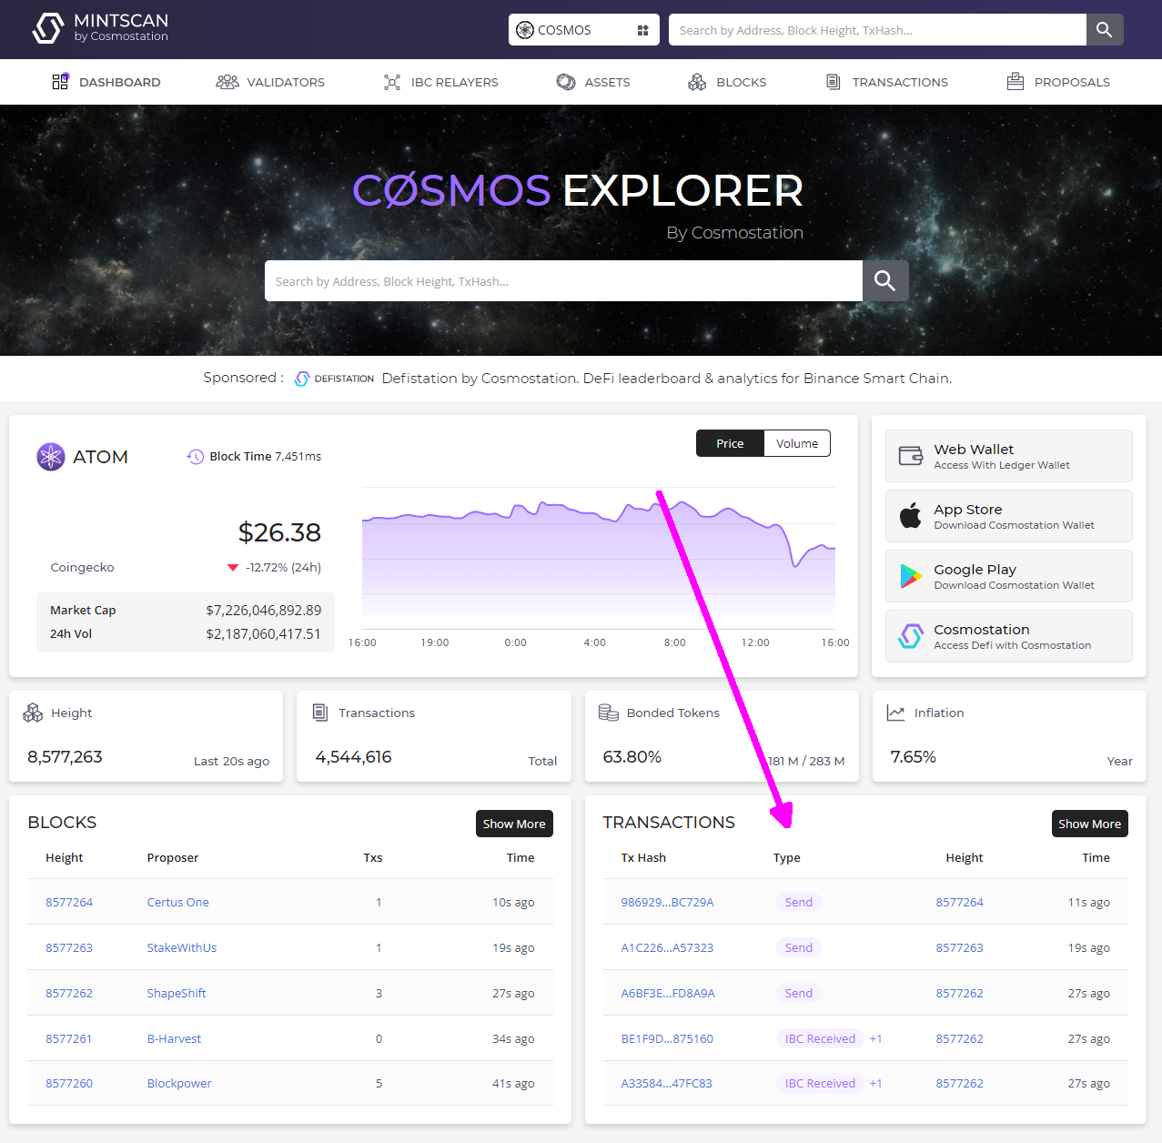
Task: Open transaction A33584...47FC83
Action: point(667,1083)
